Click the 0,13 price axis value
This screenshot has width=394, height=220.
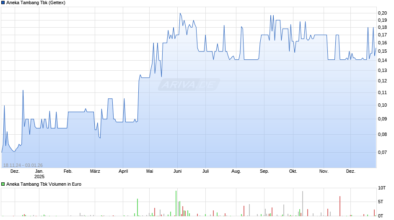click(x=382, y=71)
